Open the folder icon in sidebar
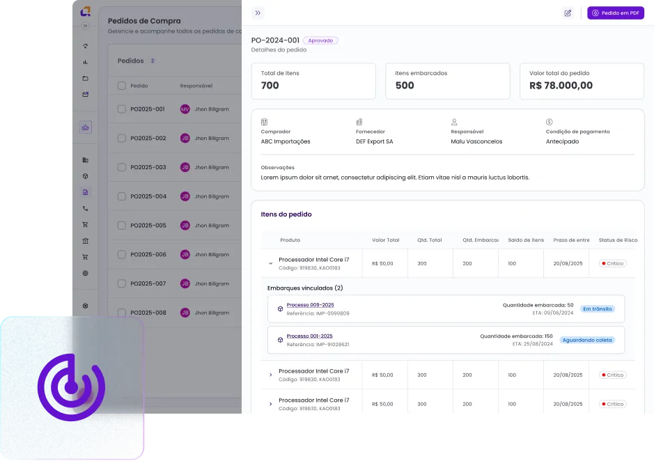This screenshot has width=654, height=461. point(86,79)
